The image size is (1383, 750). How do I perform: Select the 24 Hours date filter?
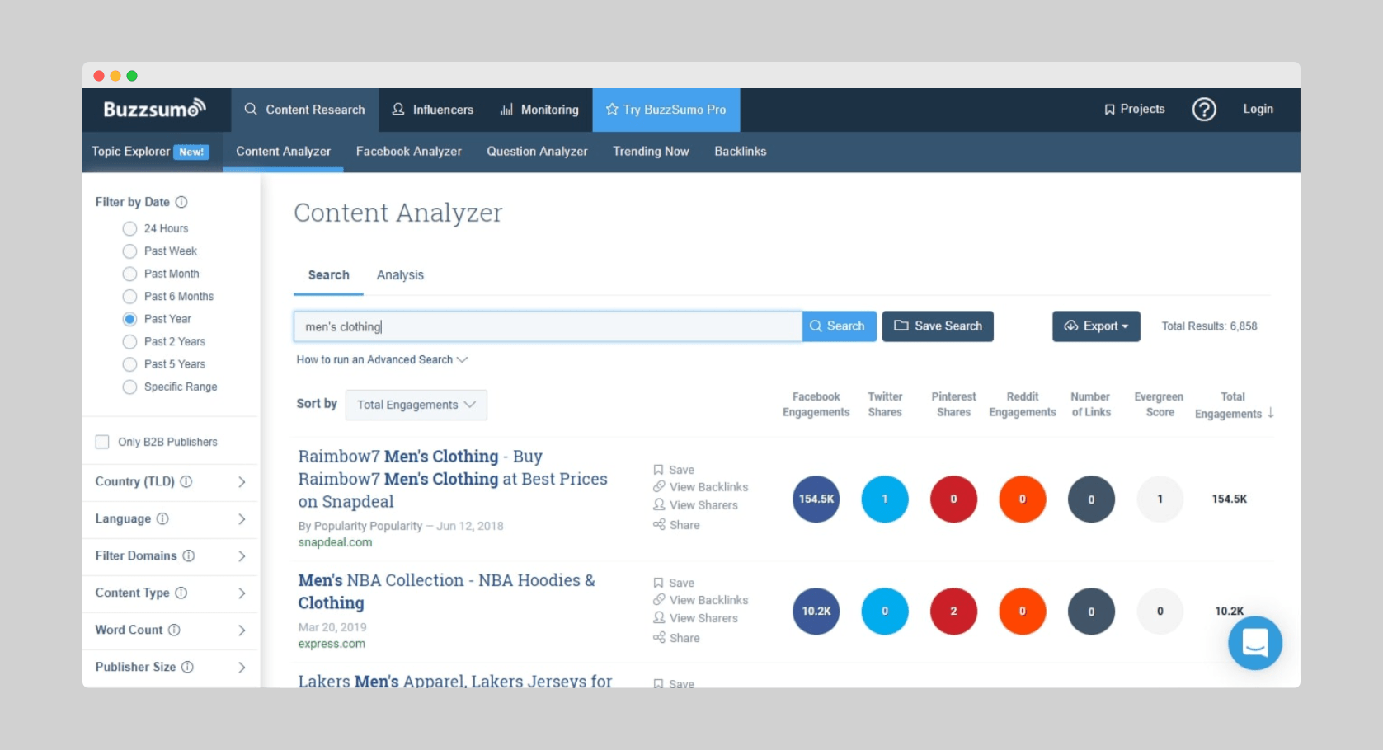coord(129,228)
